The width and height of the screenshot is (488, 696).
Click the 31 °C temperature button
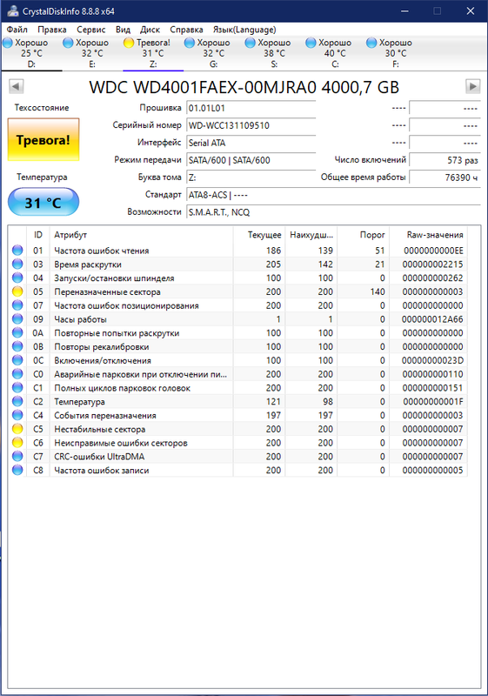pos(43,203)
